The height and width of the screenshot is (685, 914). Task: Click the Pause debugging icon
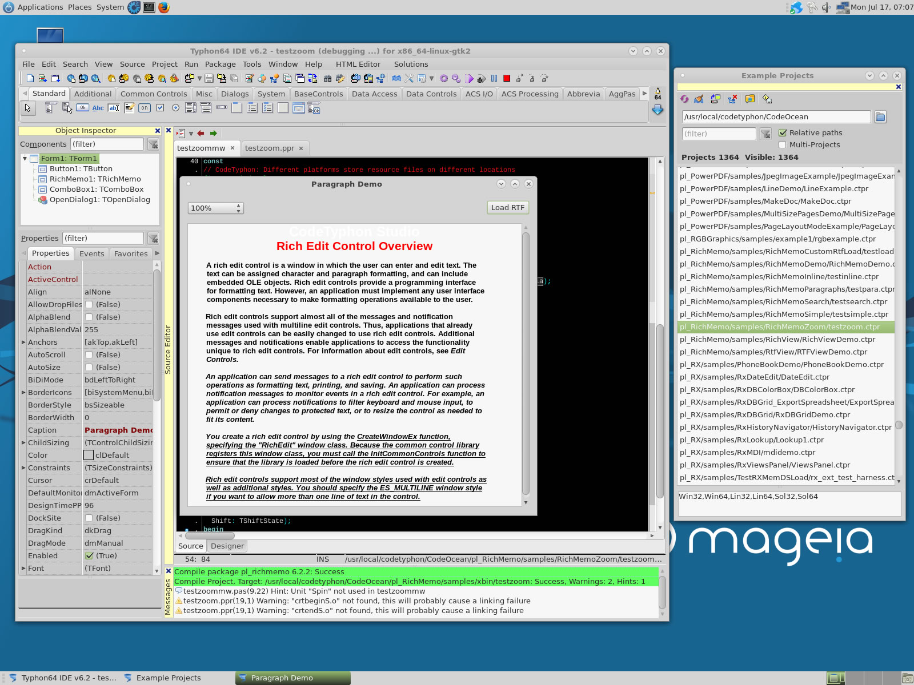494,78
